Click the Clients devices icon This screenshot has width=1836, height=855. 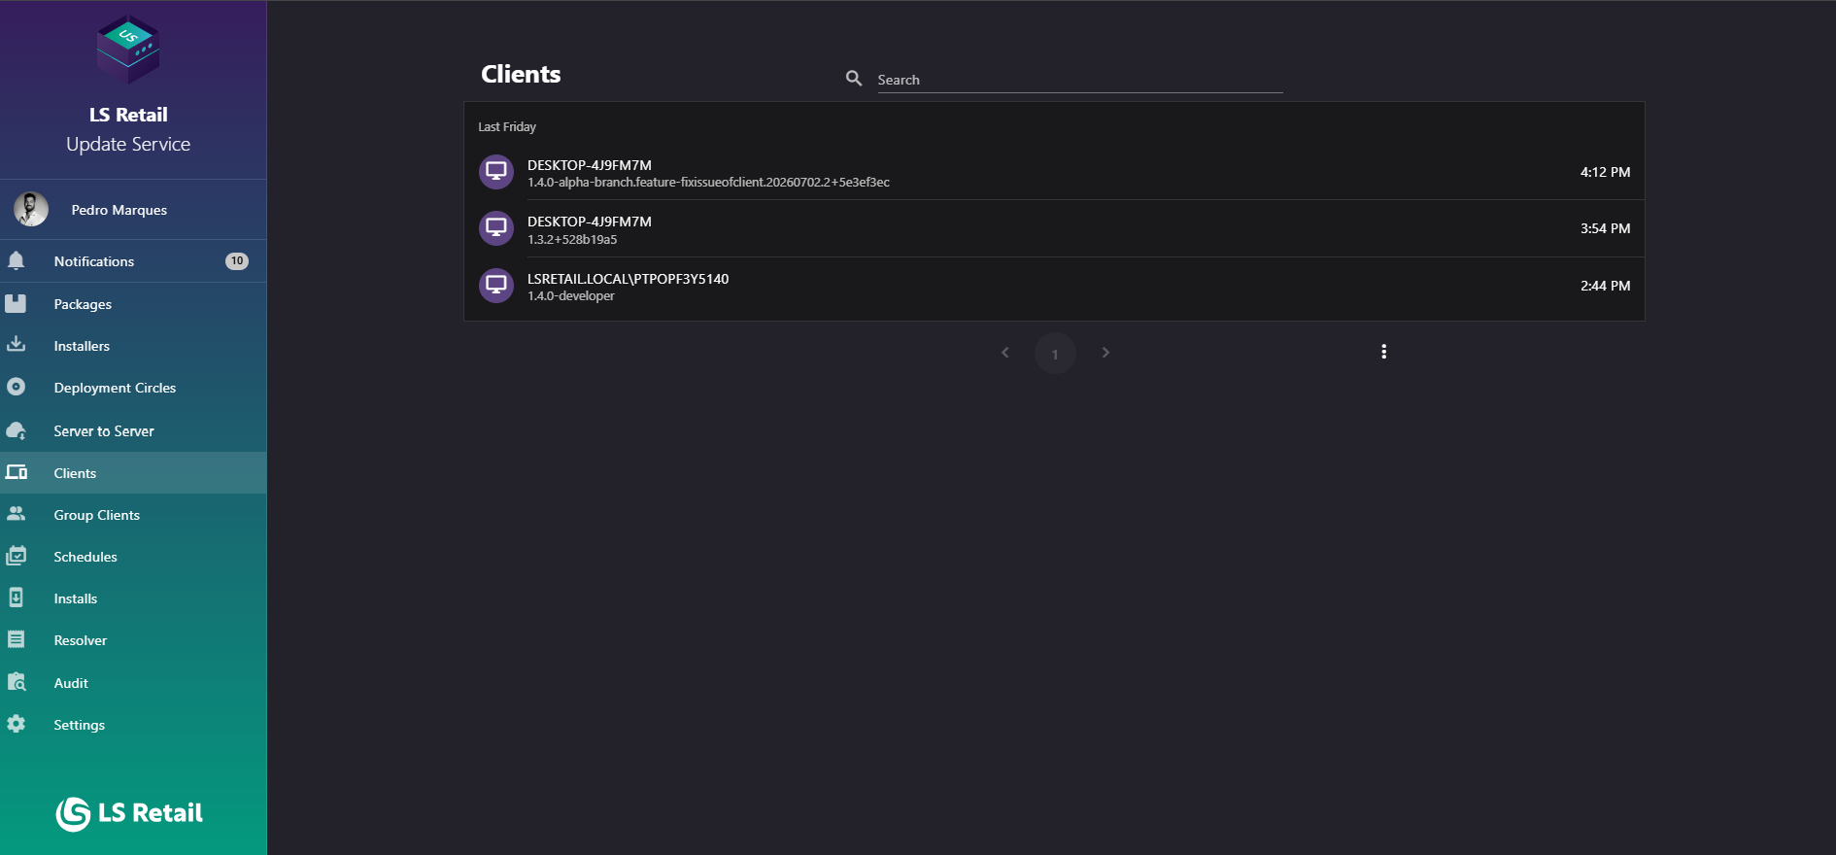[17, 472]
